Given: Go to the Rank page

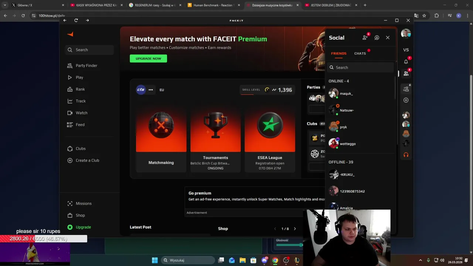Looking at the screenshot, I should 76,89.
